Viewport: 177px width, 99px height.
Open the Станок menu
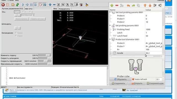point(11,1)
